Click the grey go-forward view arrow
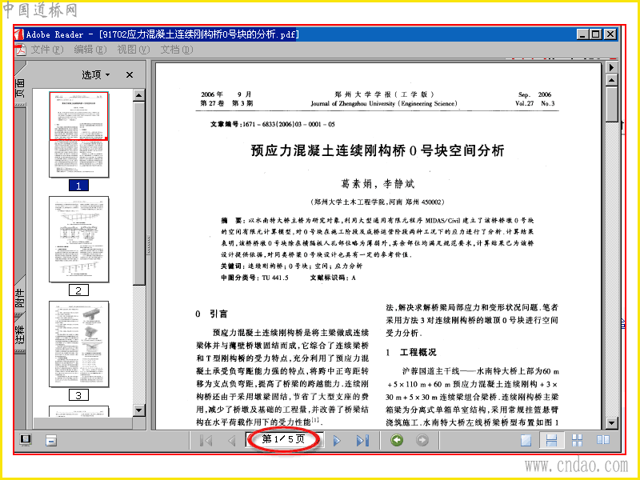 (422, 440)
